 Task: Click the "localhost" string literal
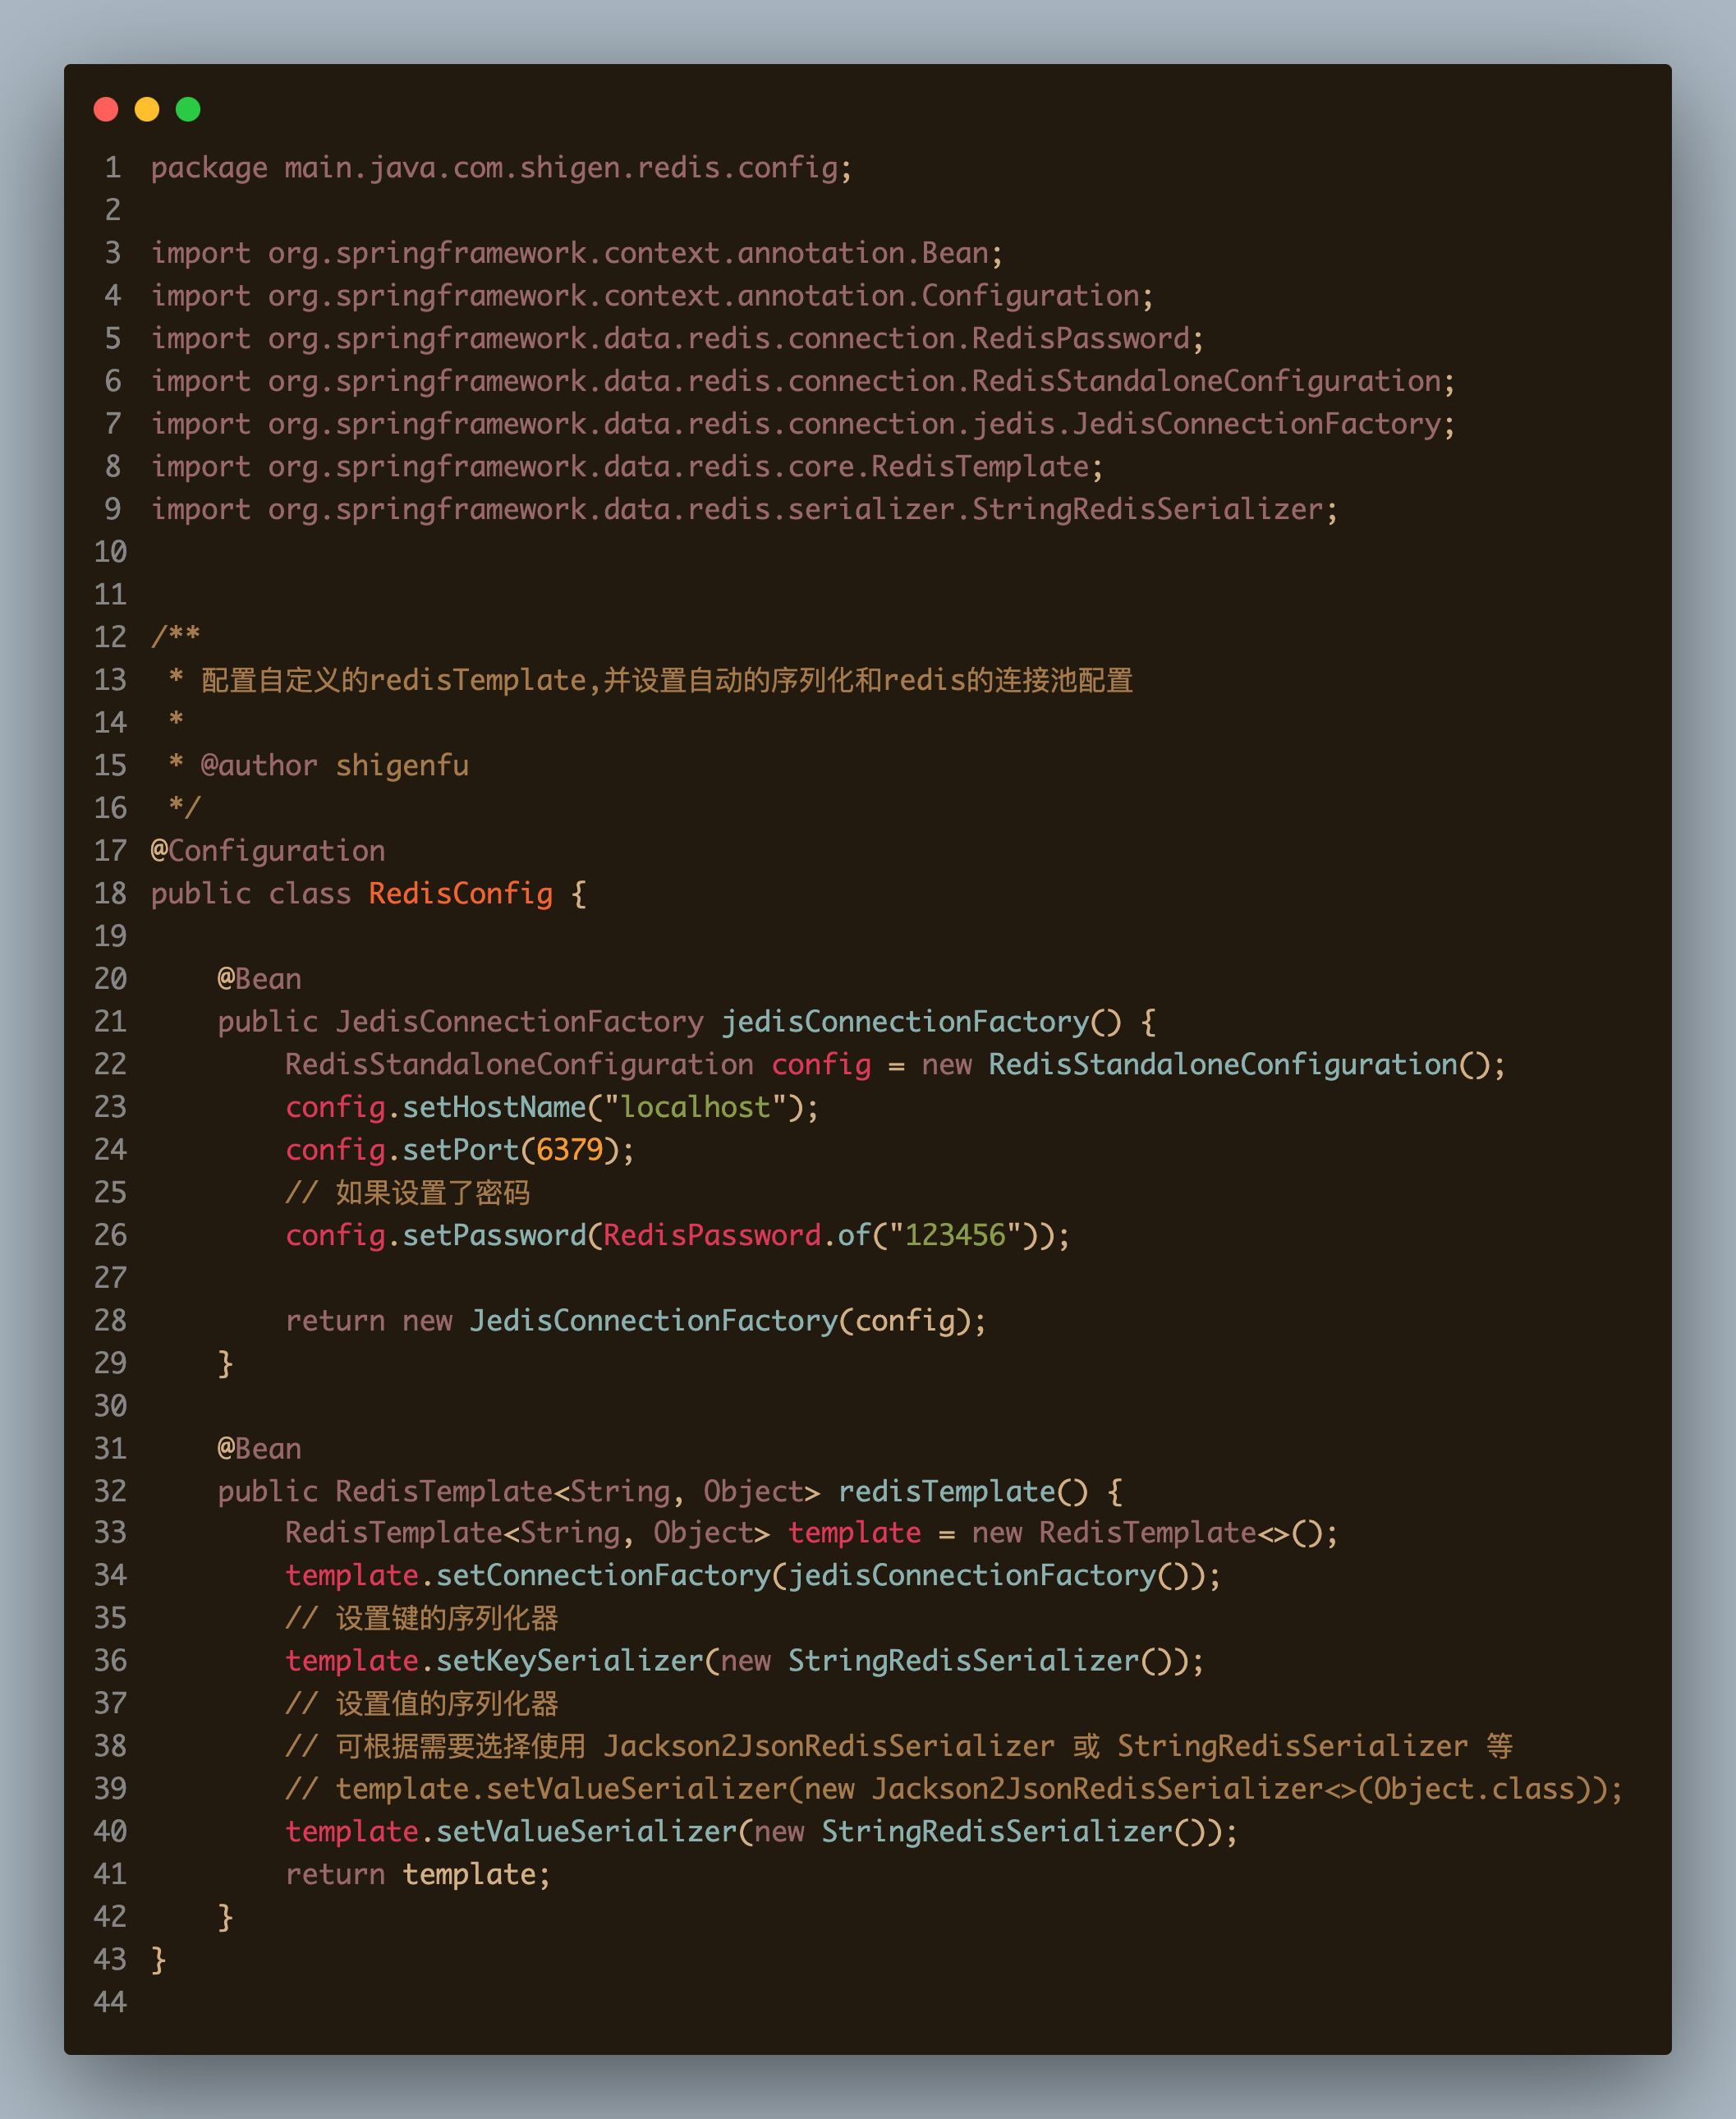[x=695, y=1107]
